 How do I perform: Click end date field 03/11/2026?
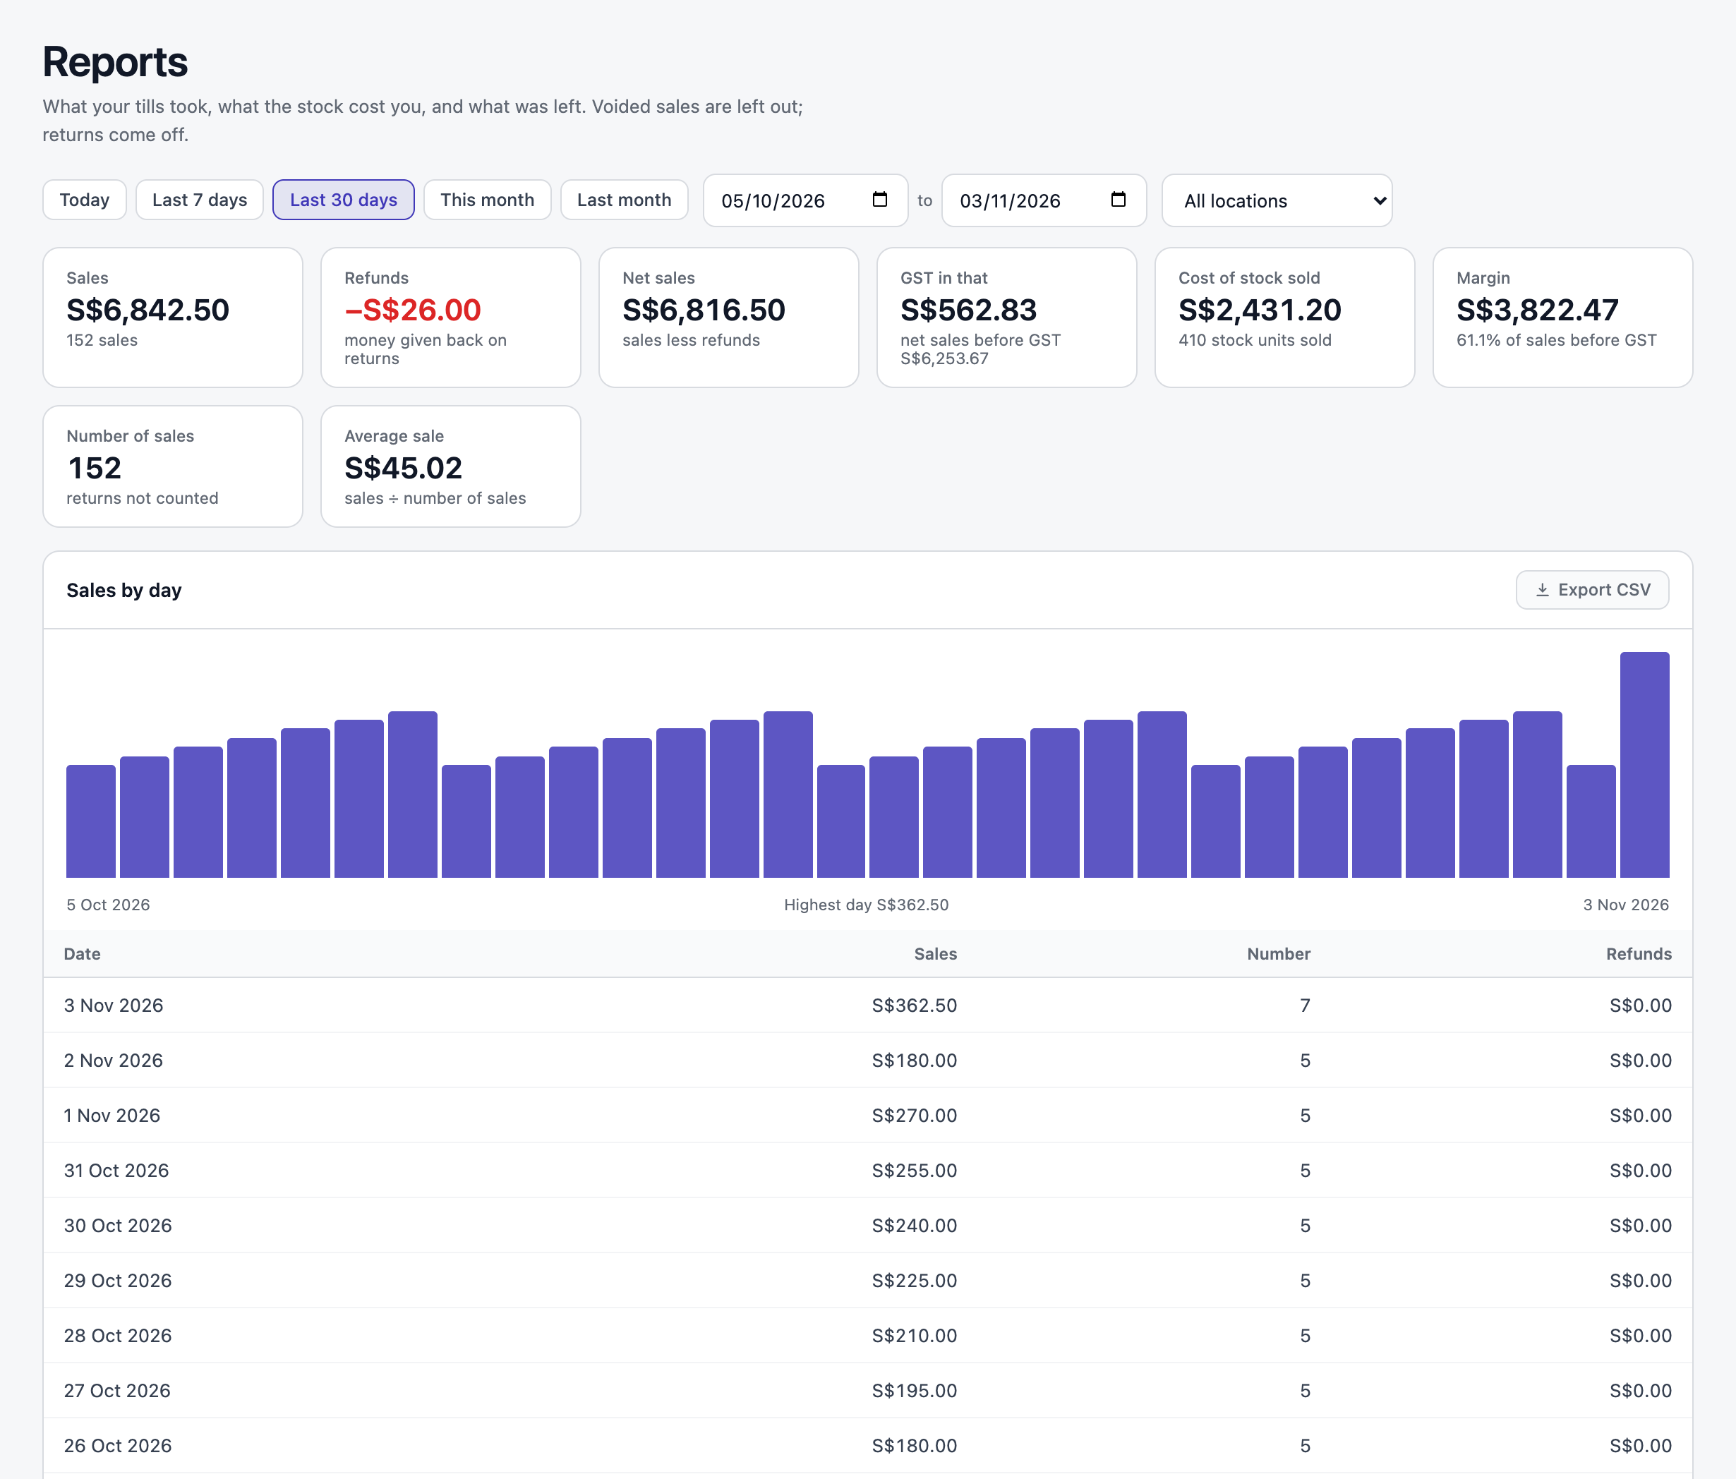tap(1044, 200)
